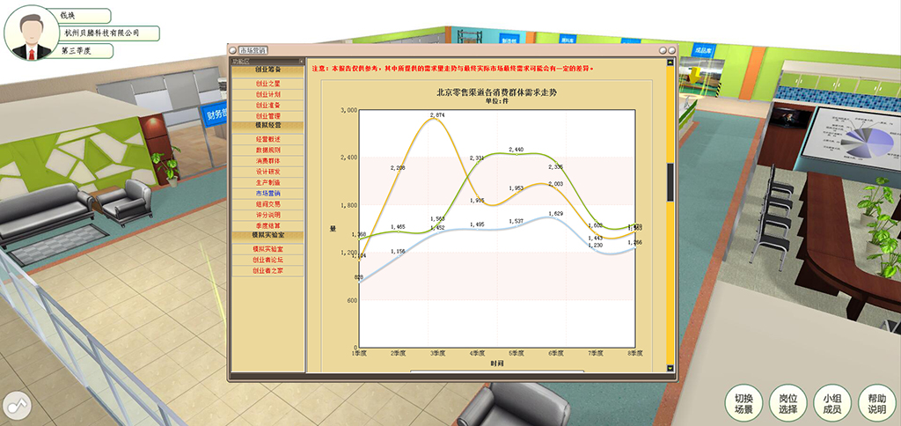
Task: Click the scrollbar down arrow in report panel
Action: 670,368
